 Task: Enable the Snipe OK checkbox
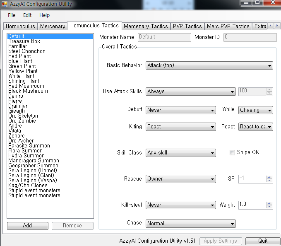point(232,153)
